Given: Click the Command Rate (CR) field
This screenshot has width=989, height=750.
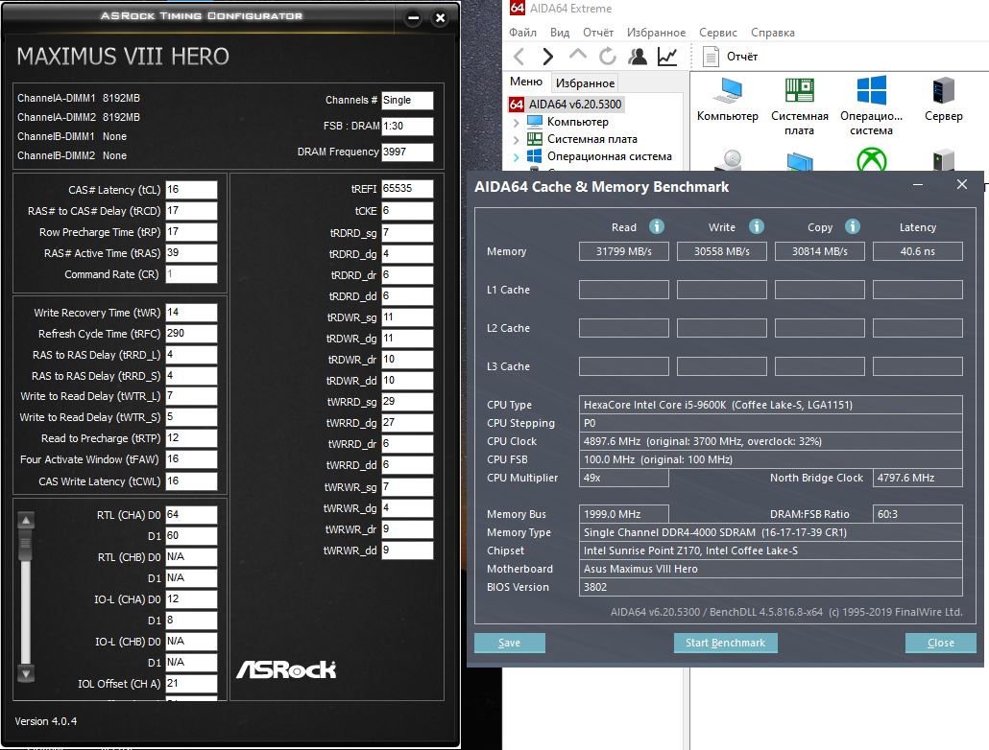Looking at the screenshot, I should tap(192, 274).
